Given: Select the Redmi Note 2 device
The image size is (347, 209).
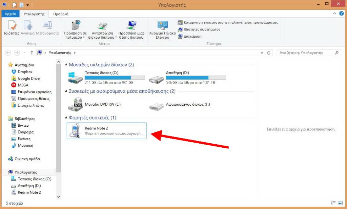Looking at the screenshot, I should (107, 131).
